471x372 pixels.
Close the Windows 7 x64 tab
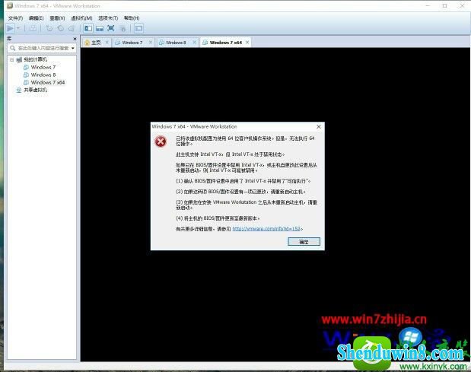tap(247, 43)
